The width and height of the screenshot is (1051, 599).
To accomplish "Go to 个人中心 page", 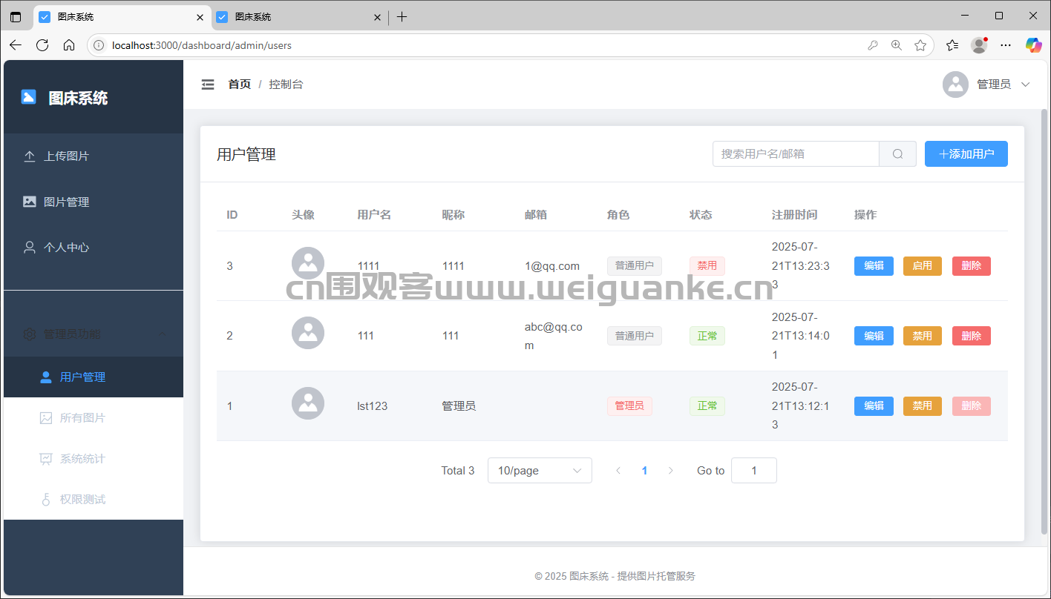I will (x=94, y=248).
